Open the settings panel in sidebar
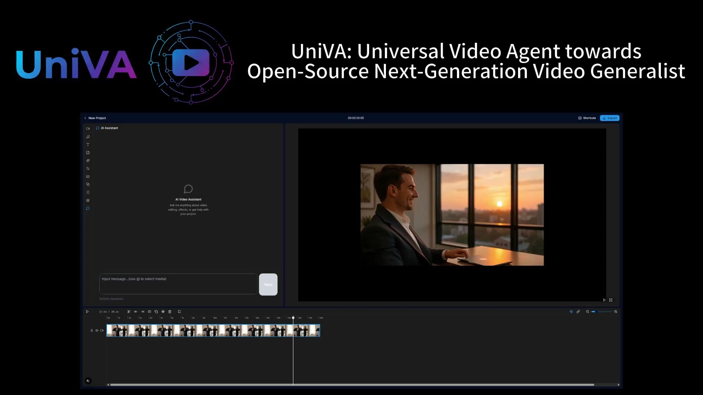The image size is (703, 395). (x=88, y=200)
